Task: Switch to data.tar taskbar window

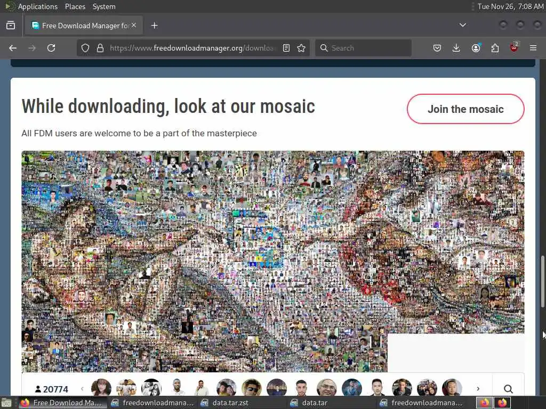Action: pyautogui.click(x=332, y=403)
